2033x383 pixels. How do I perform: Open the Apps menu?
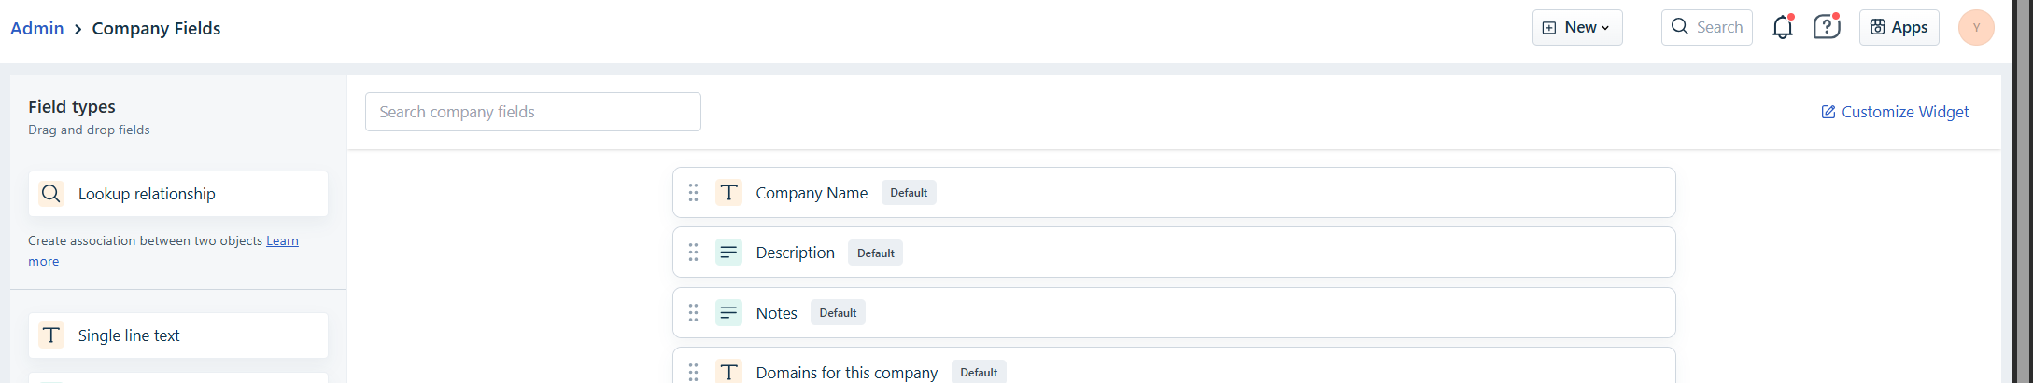point(1899,28)
